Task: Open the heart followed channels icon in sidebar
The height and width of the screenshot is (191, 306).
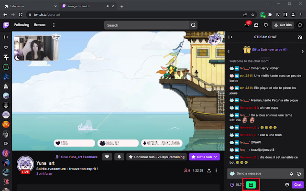Action: click(6, 48)
